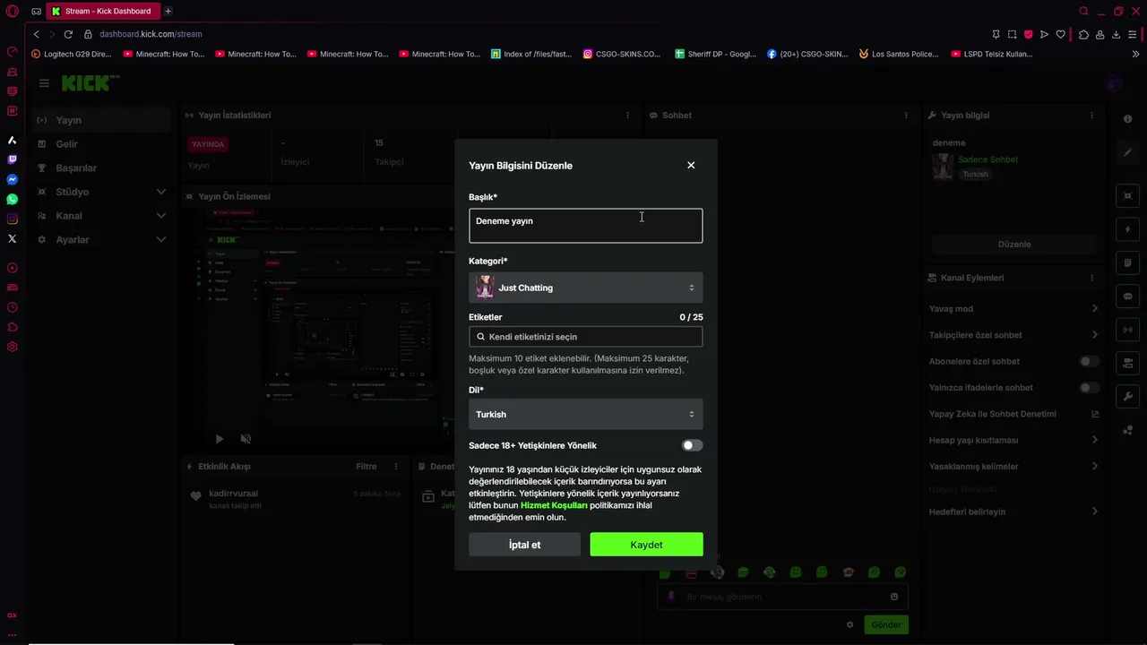Open Hesap yaşı kısıtlaması settings
Image resolution: width=1147 pixels, height=645 pixels.
point(1013,440)
